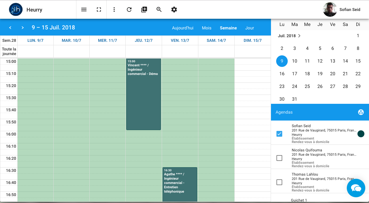Click the Agendas panel header text
Image resolution: width=369 pixels, height=203 pixels.
click(x=284, y=112)
